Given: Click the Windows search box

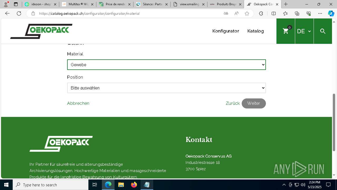Looking at the screenshot, I should 51,185.
